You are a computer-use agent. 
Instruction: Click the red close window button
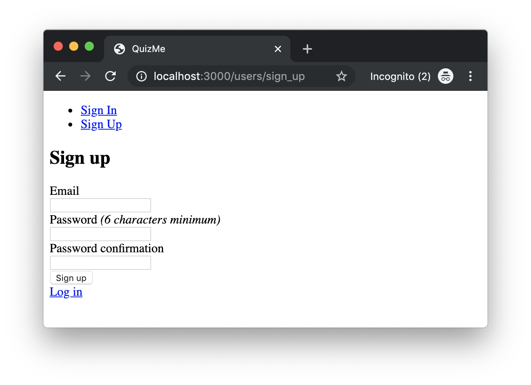58,47
